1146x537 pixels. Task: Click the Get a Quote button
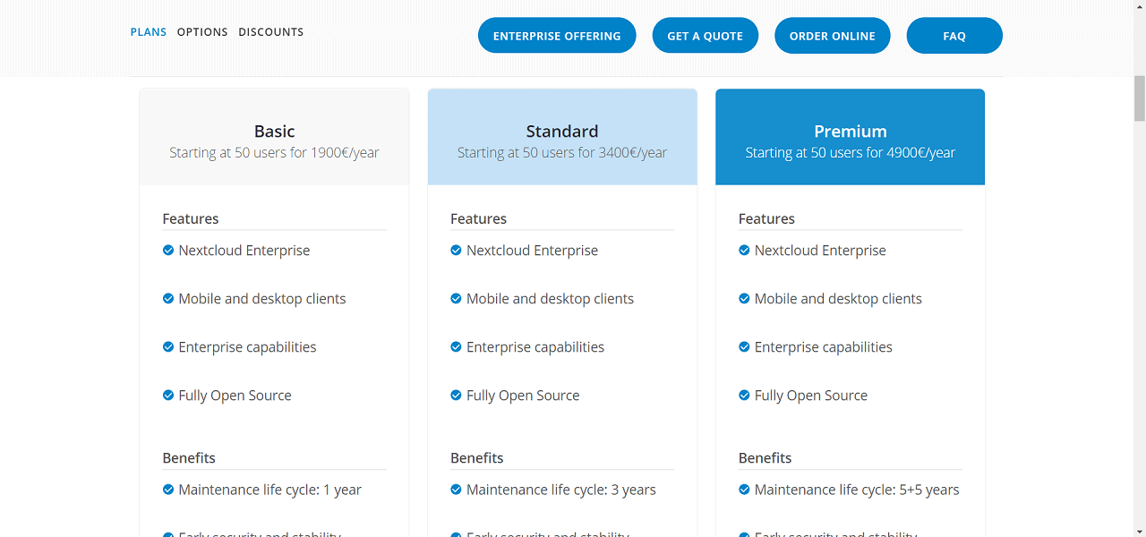[x=706, y=36]
